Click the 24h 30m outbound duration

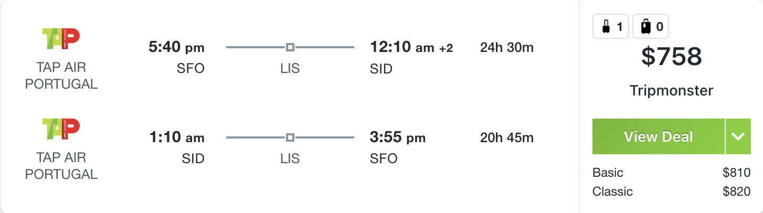click(506, 48)
